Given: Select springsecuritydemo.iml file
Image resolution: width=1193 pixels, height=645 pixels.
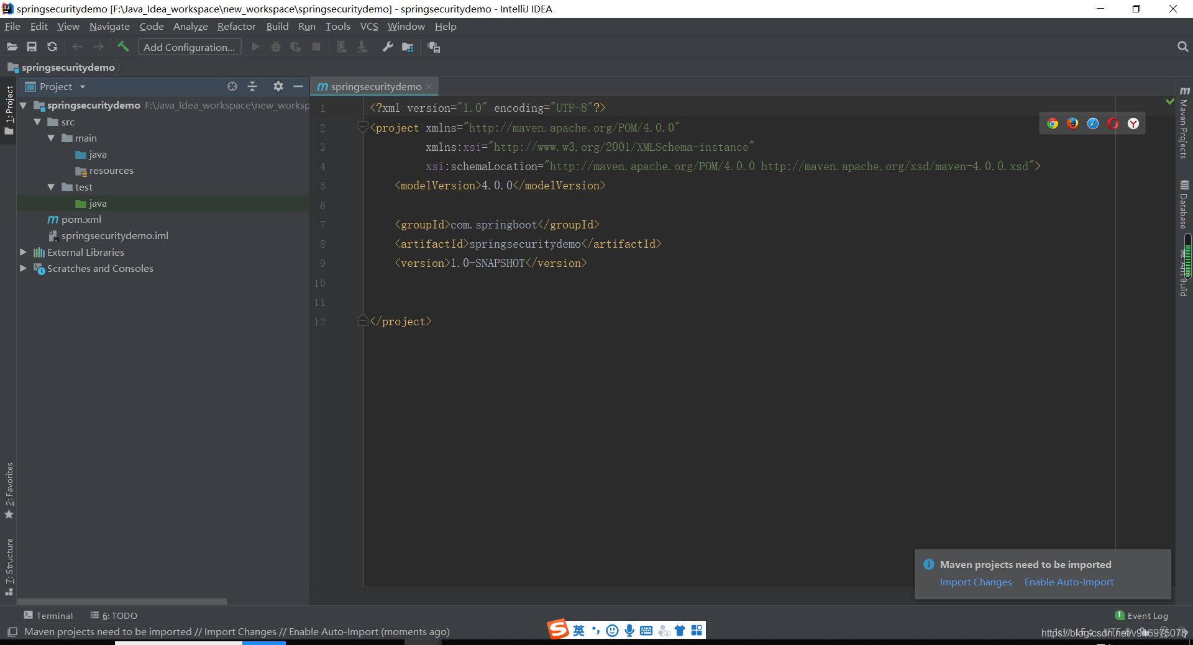Looking at the screenshot, I should coord(108,236).
